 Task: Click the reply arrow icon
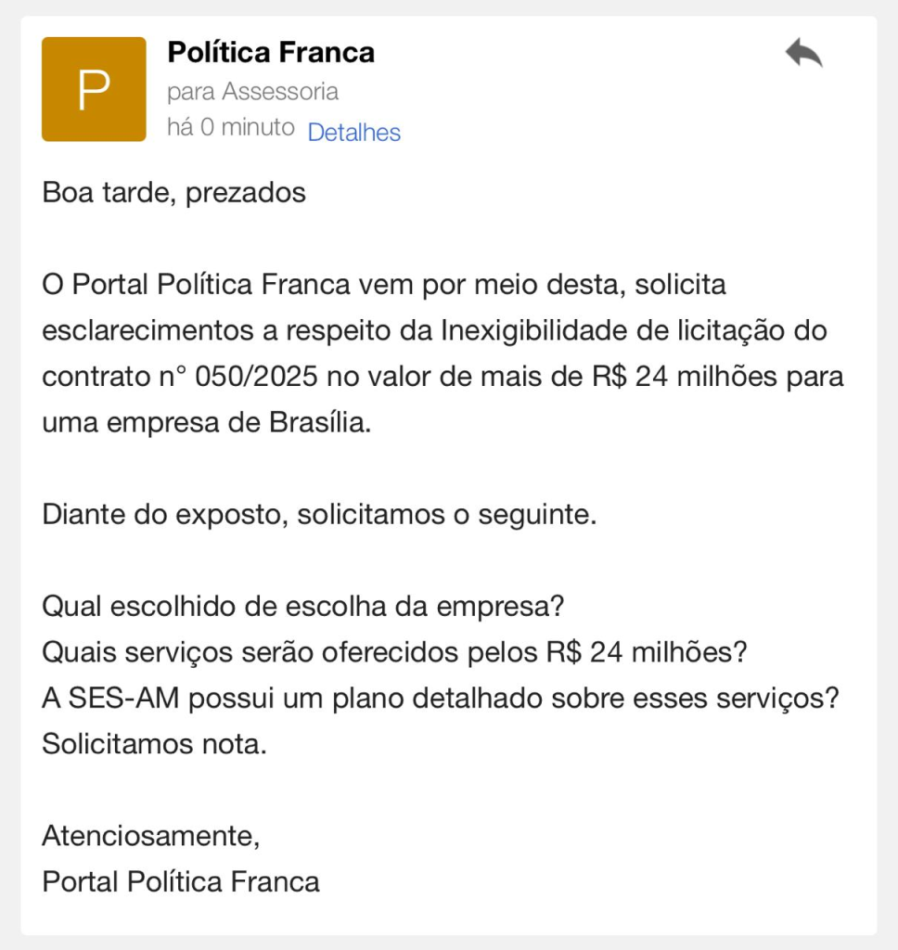tap(803, 53)
